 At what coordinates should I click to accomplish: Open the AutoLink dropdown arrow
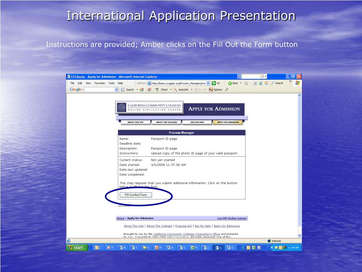pos(192,90)
